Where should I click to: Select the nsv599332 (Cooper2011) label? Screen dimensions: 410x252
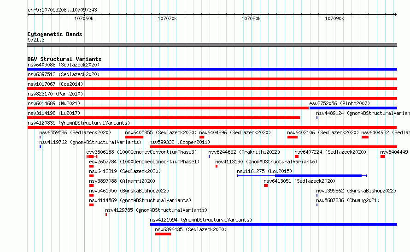pyautogui.click(x=180, y=142)
